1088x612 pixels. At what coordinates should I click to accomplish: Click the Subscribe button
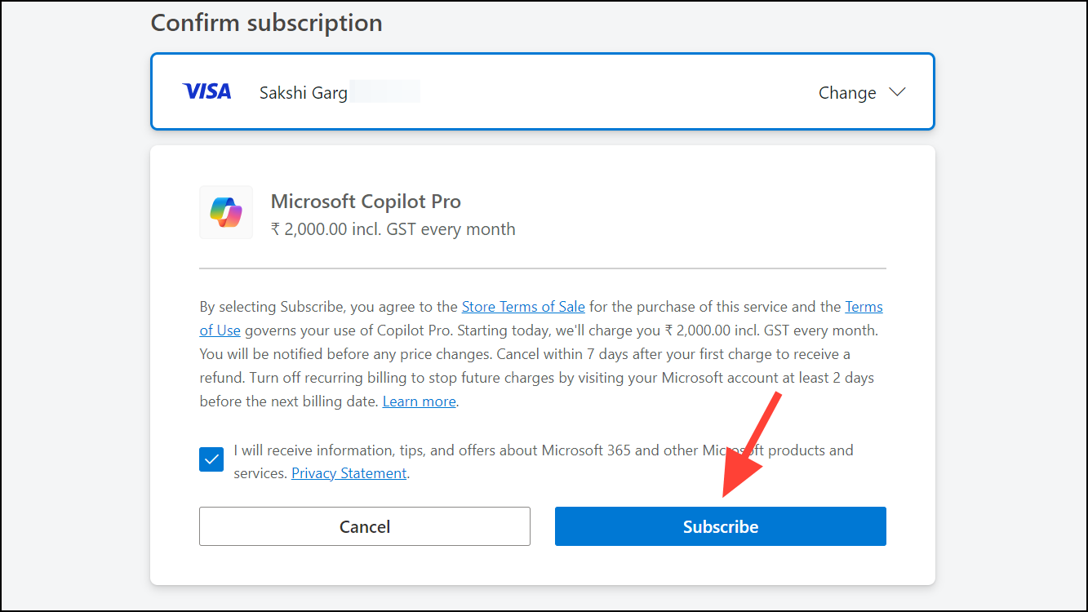(720, 526)
